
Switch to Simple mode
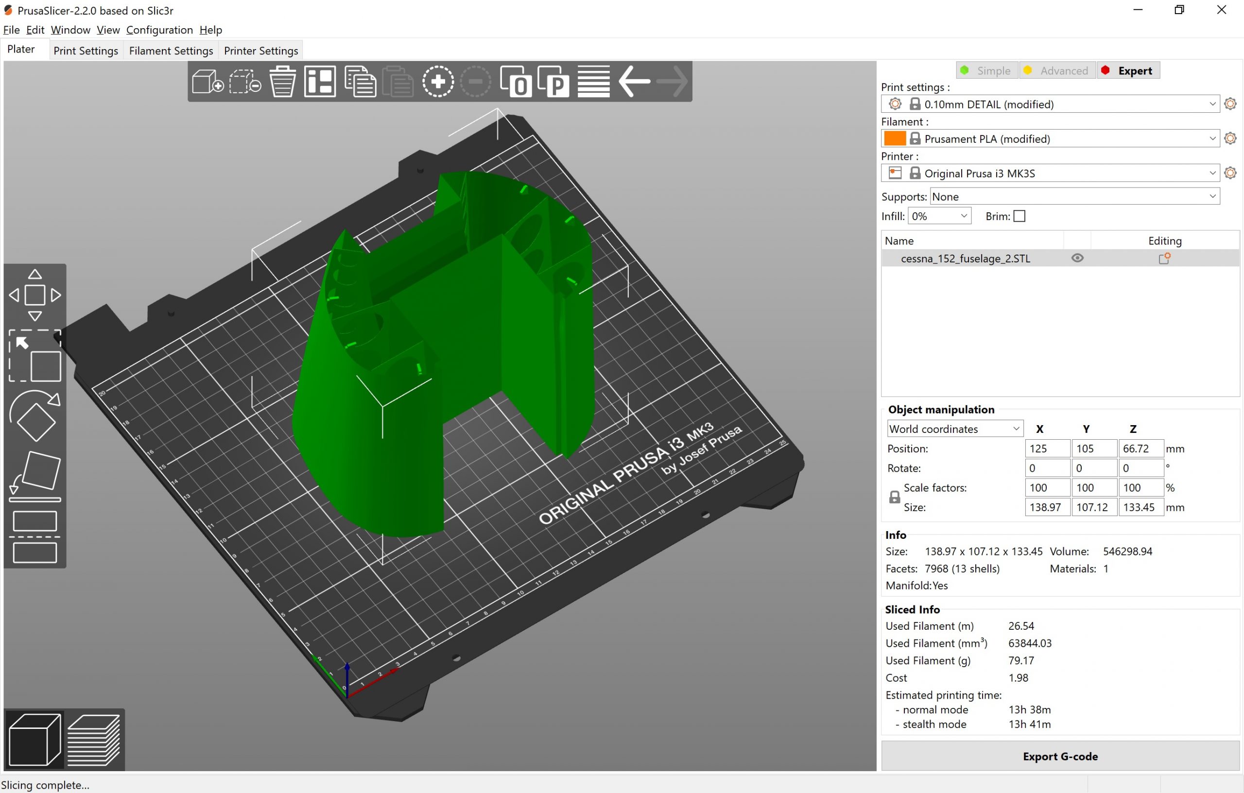(x=987, y=71)
